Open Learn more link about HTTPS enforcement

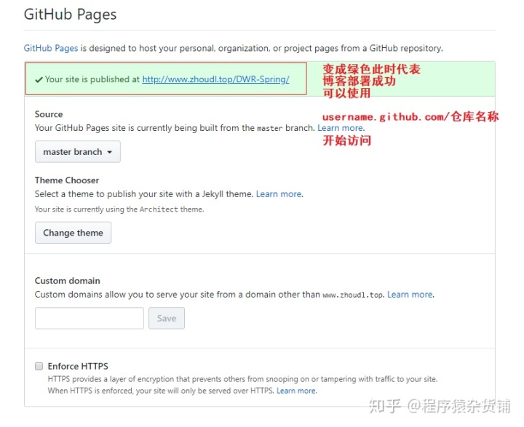(296, 391)
